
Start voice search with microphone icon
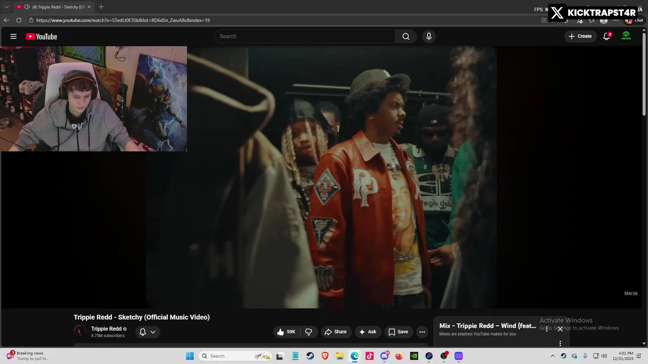429,36
